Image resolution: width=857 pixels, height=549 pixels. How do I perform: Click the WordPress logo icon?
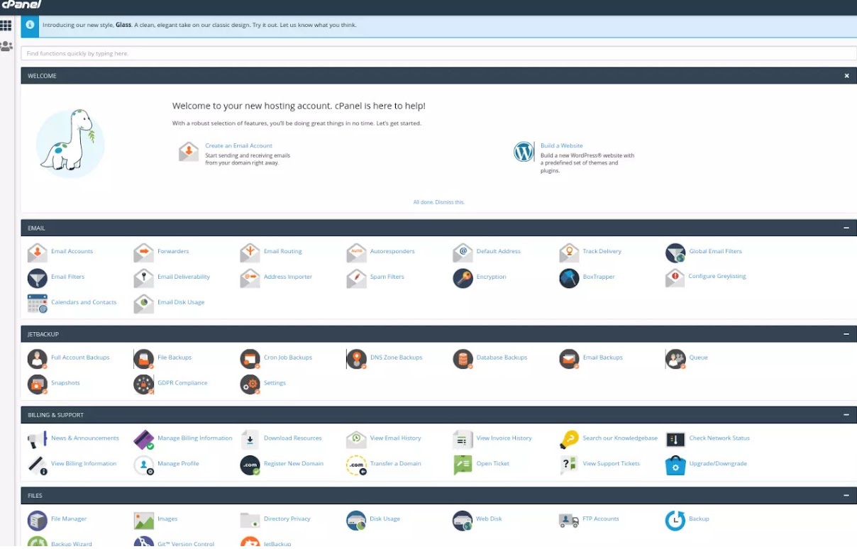point(524,152)
